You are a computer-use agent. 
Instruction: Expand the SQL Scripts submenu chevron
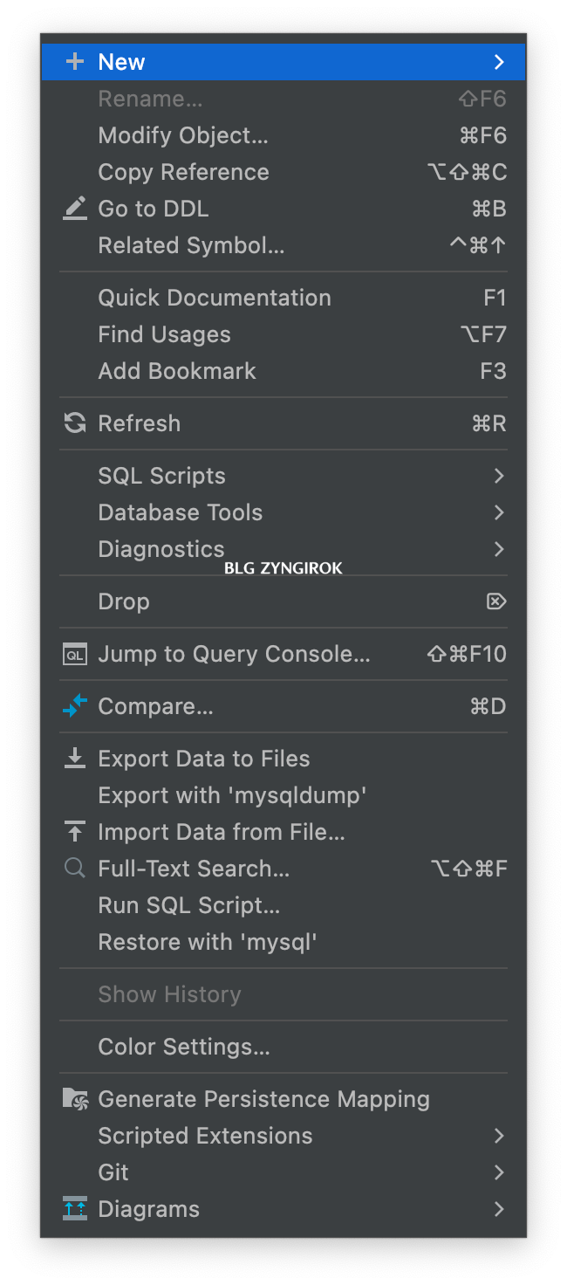point(499,476)
